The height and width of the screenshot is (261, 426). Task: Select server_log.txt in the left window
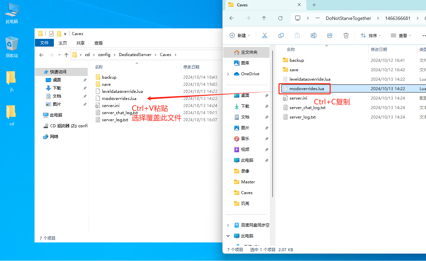115,120
